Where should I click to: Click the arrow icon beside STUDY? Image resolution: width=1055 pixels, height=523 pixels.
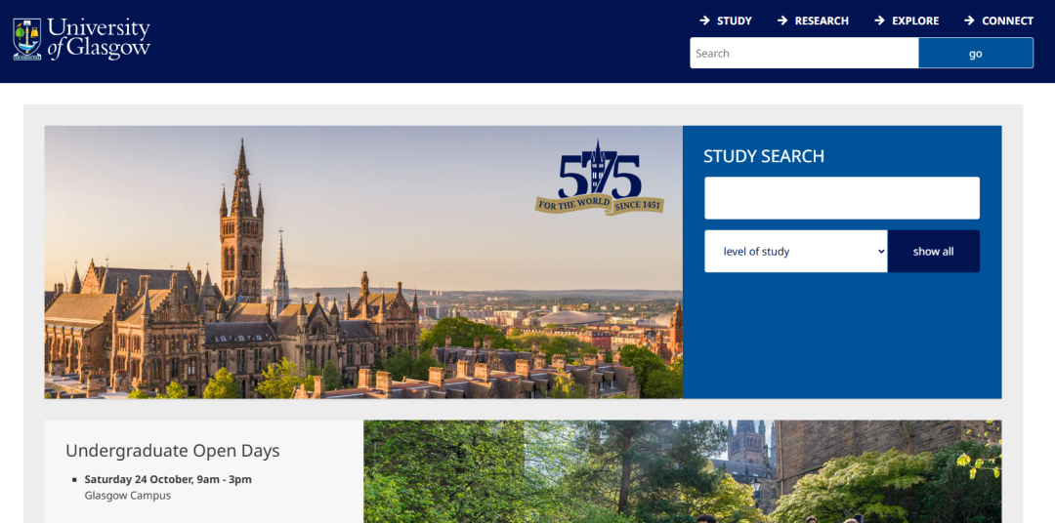[704, 20]
